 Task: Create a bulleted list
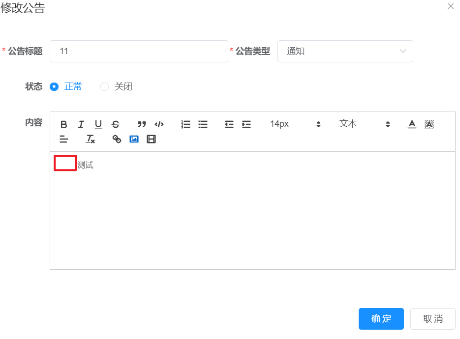203,124
